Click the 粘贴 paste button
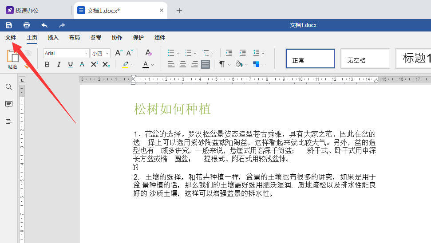Image resolution: width=431 pixels, height=243 pixels. tap(12, 59)
